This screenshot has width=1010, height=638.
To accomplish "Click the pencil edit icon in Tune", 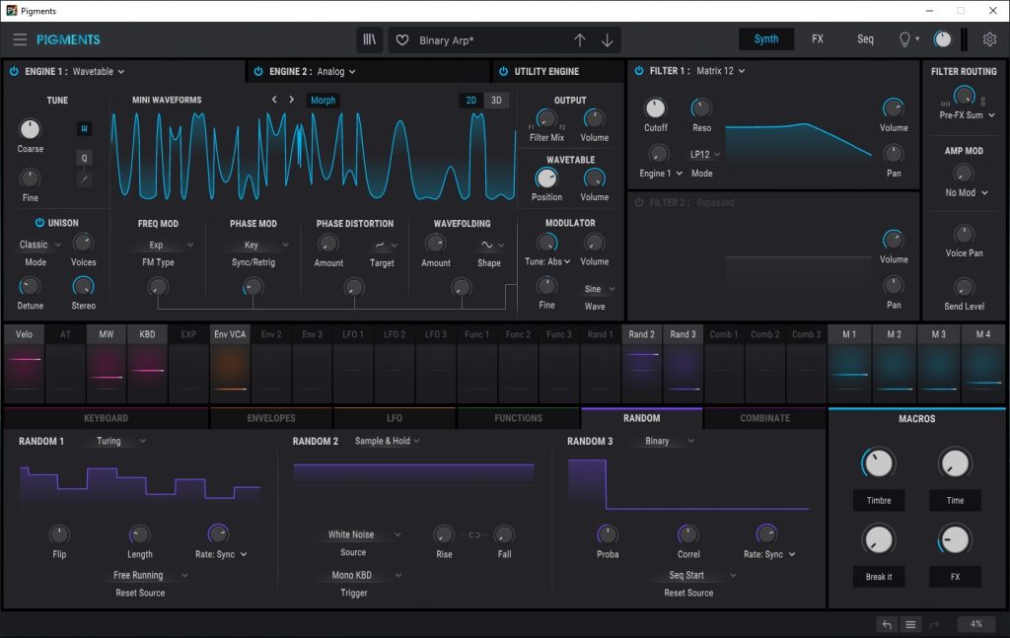I will tap(84, 178).
